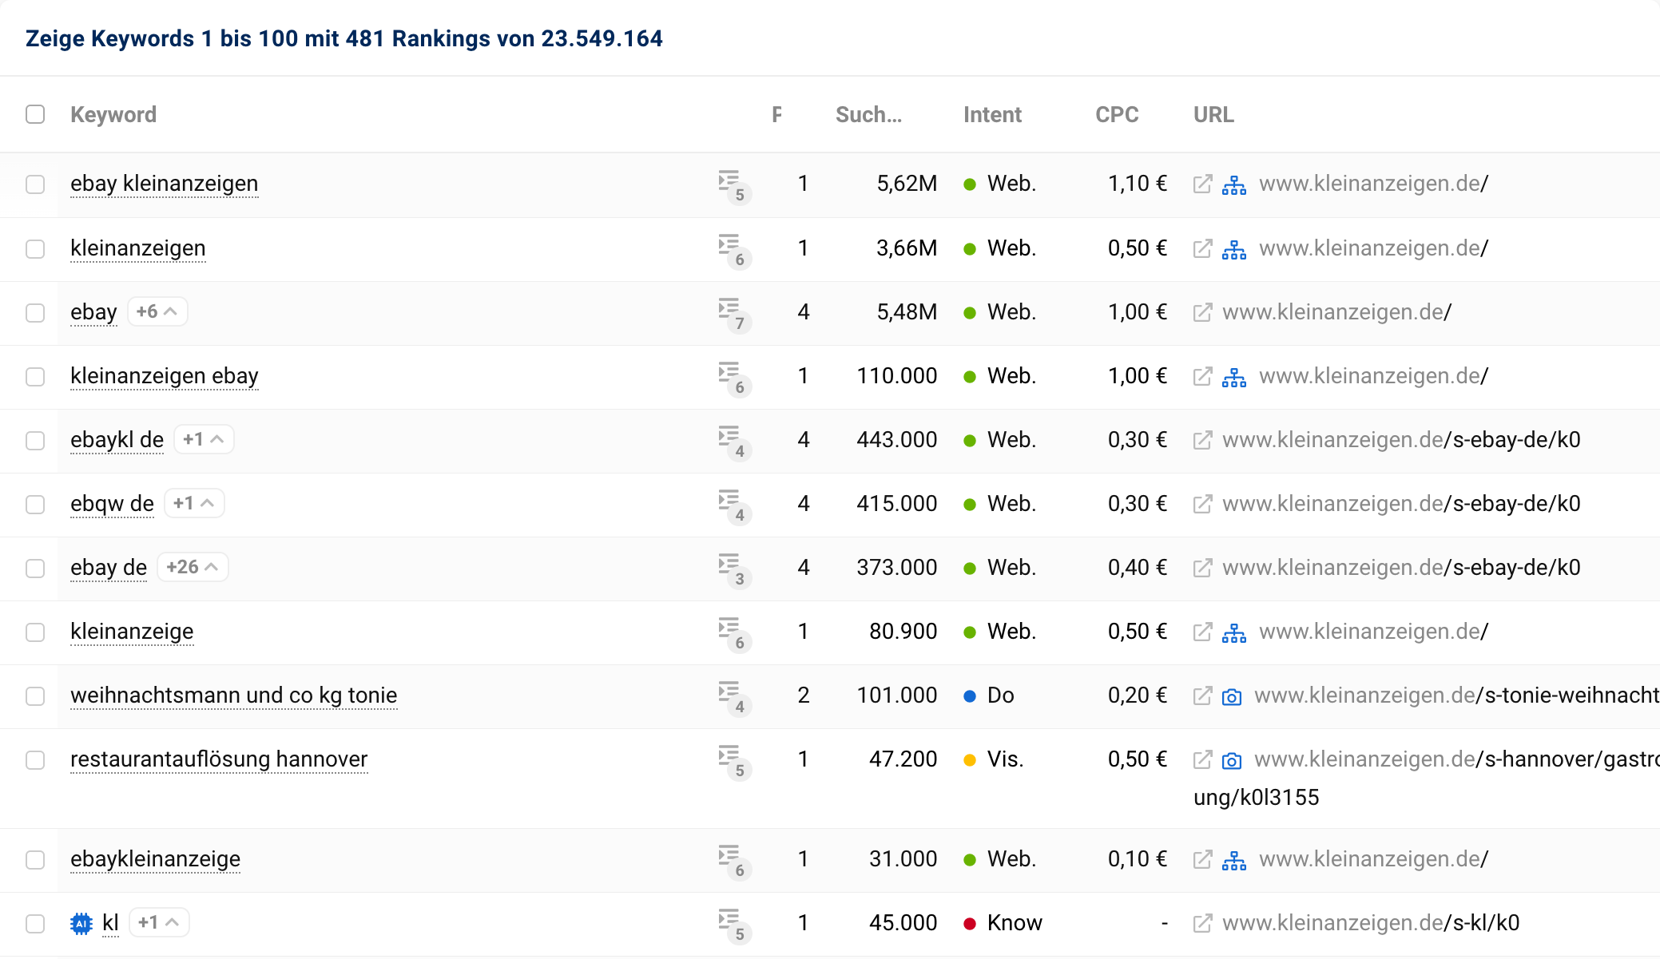Open the kleinanzeigen ebay keyword link
This screenshot has height=959, width=1660.
pyautogui.click(x=165, y=376)
